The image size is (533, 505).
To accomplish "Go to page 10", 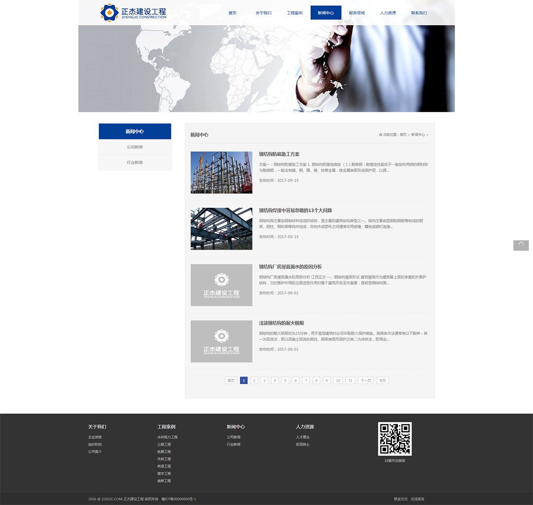I will (338, 381).
